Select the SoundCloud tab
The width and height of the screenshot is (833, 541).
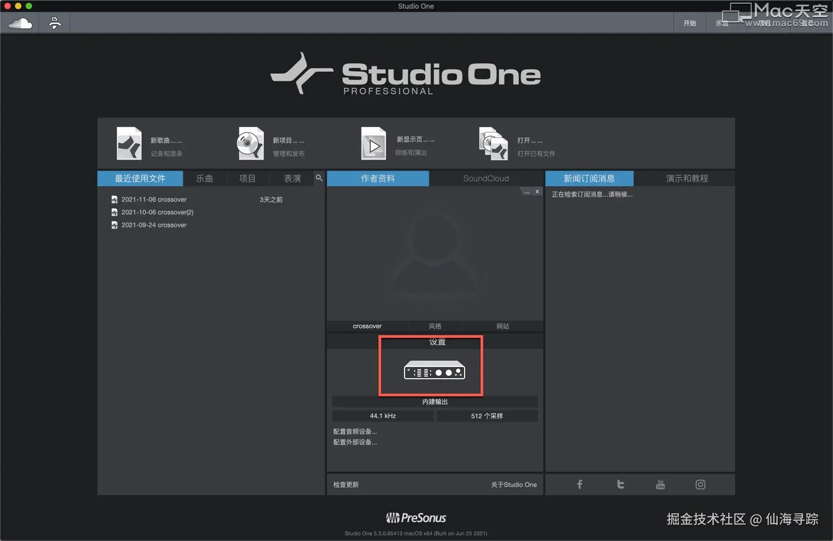tap(486, 178)
